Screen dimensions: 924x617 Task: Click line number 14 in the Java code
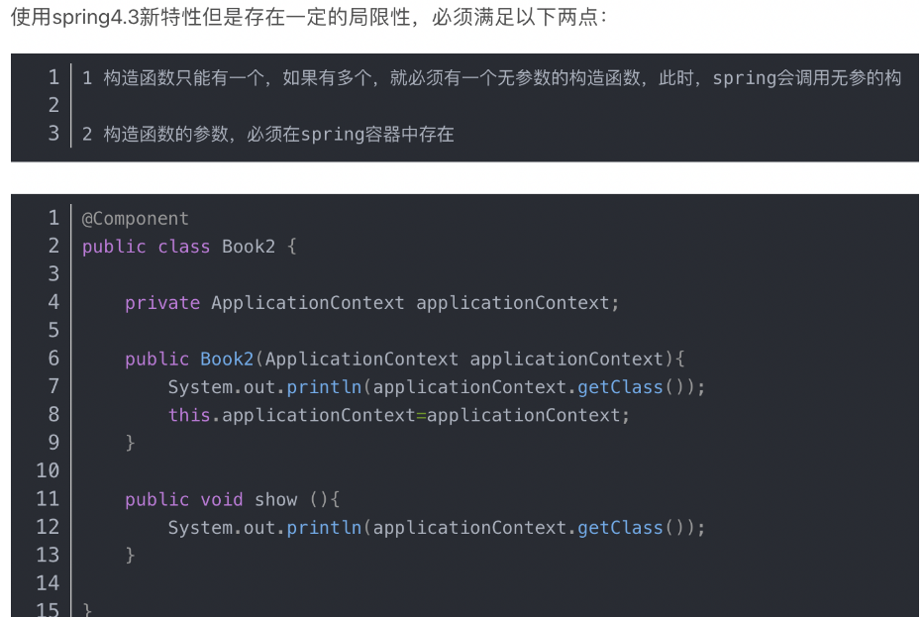point(48,583)
